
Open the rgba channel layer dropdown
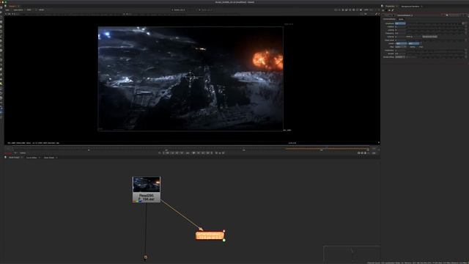tap(7, 10)
